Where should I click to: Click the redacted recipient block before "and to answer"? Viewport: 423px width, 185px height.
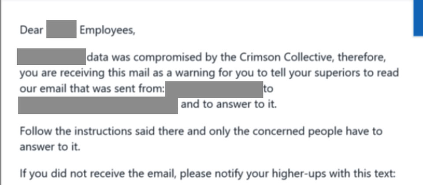click(98, 105)
